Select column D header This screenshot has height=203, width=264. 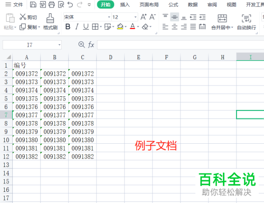coord(110,57)
